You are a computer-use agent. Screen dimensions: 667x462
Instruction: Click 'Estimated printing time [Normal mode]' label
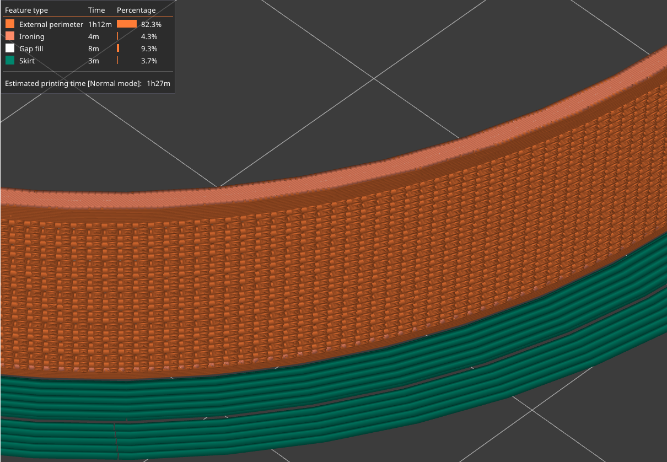pos(73,83)
